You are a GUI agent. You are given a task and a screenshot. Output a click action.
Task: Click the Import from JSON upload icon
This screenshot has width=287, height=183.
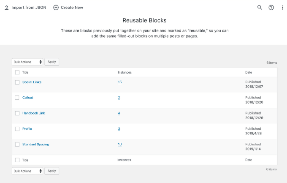click(x=7, y=8)
